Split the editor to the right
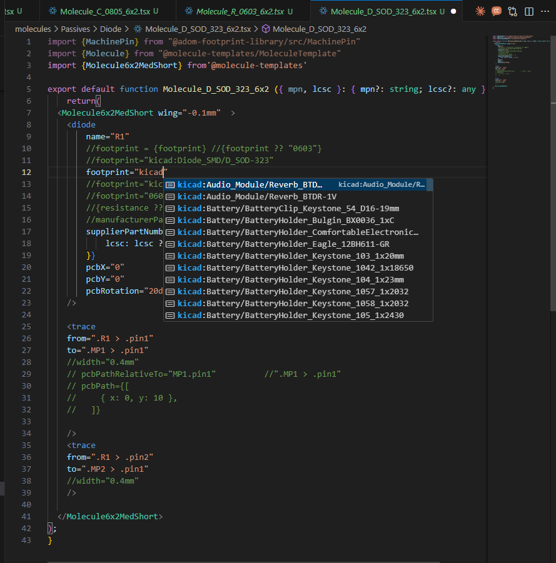Viewport: 556px width, 563px height. pyautogui.click(x=529, y=11)
